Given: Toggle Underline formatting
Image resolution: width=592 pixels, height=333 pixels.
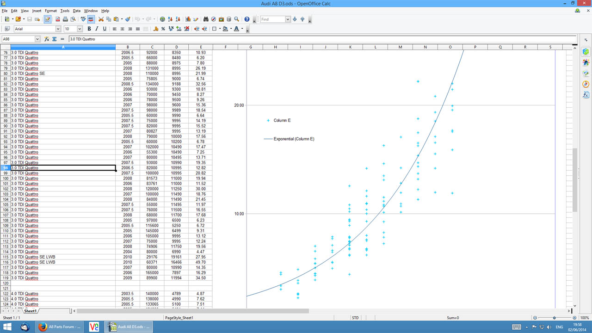Looking at the screenshot, I should tap(105, 29).
